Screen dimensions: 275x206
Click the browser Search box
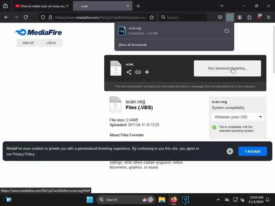click(183, 17)
